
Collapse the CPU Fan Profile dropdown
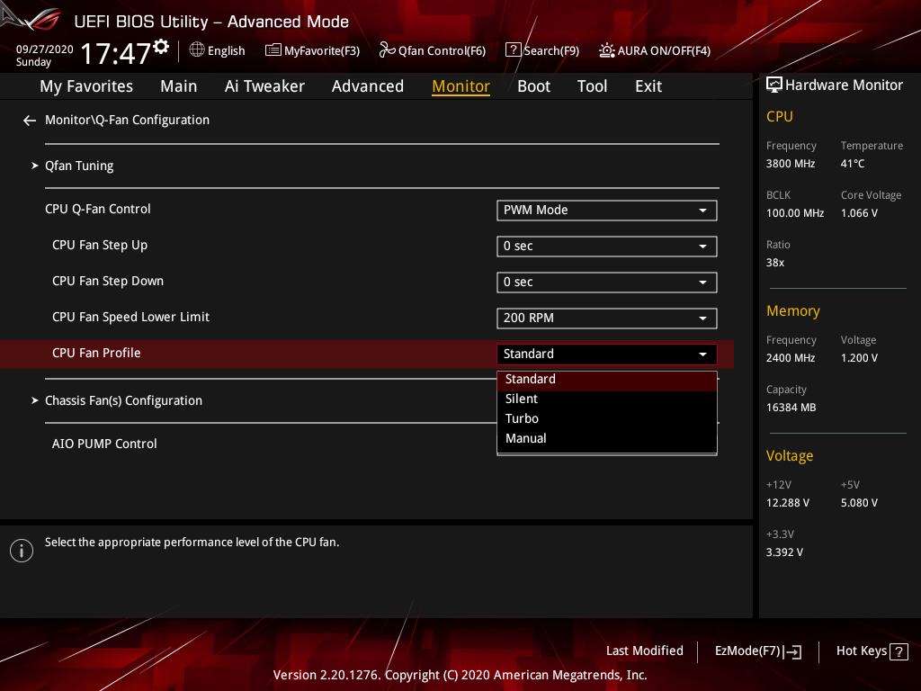coord(607,354)
